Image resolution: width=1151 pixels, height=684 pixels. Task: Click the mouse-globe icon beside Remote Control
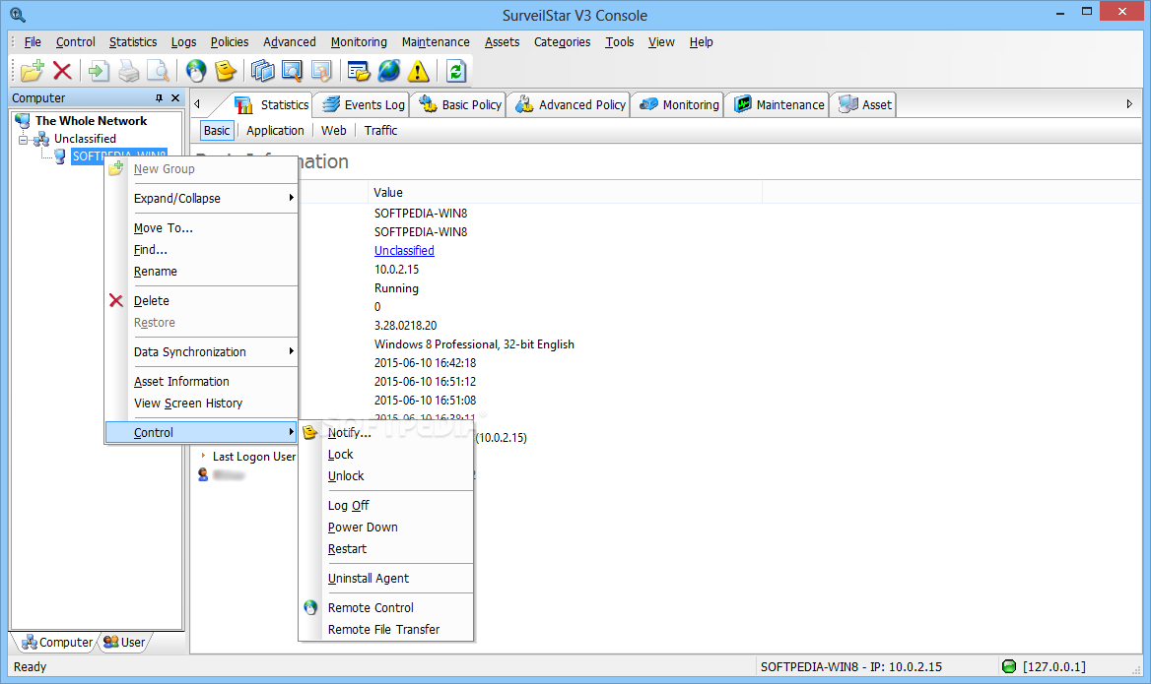click(310, 608)
